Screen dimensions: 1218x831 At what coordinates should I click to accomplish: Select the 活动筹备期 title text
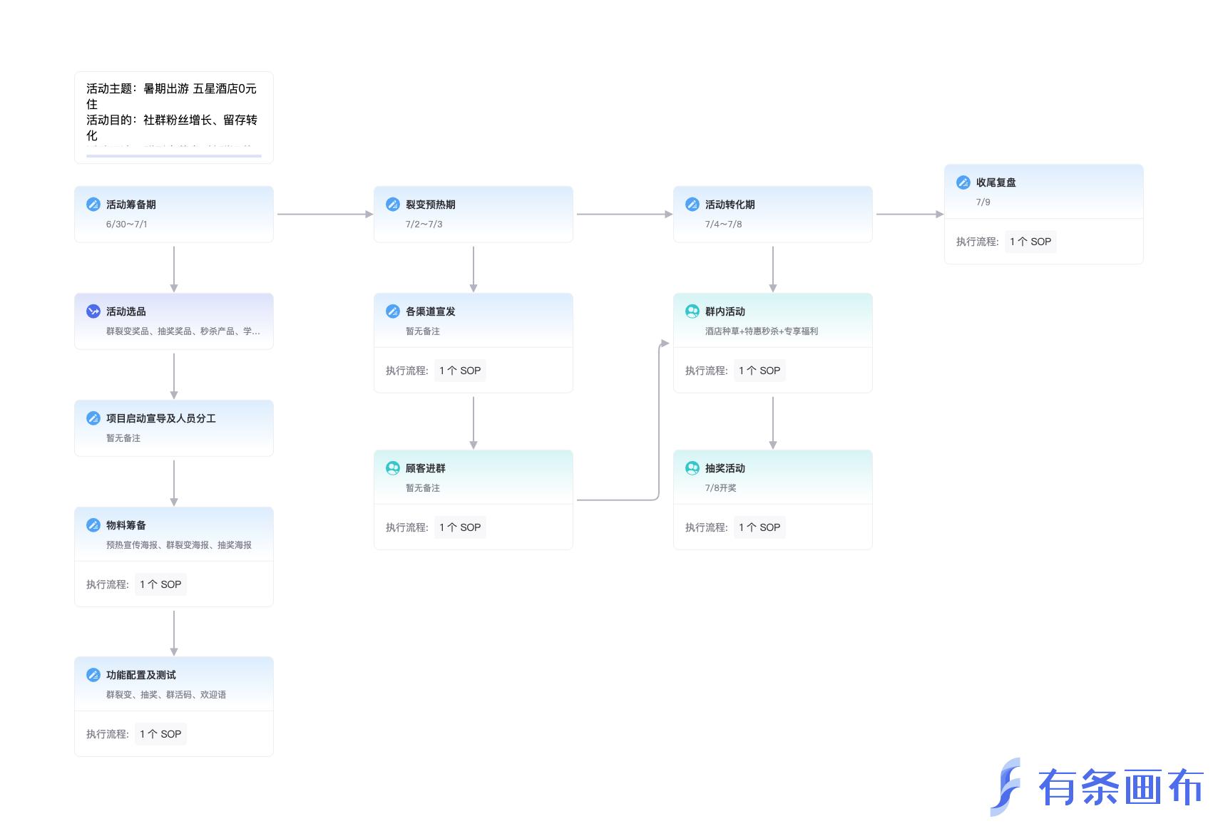131,205
